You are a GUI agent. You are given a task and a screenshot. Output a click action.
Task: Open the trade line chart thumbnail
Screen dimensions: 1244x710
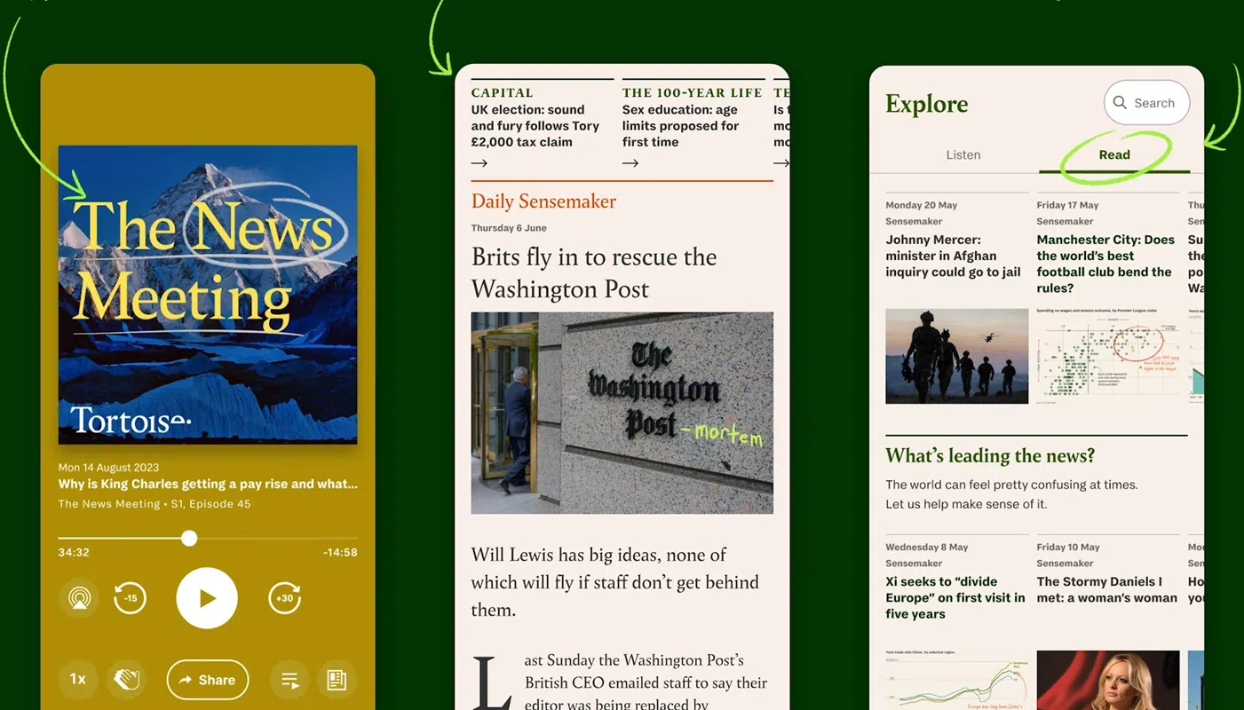coord(957,680)
